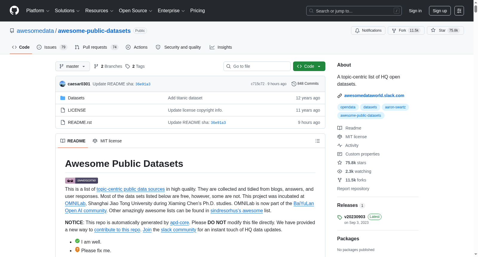Select the README tab in file viewer
The image size is (478, 257).
coord(73,141)
